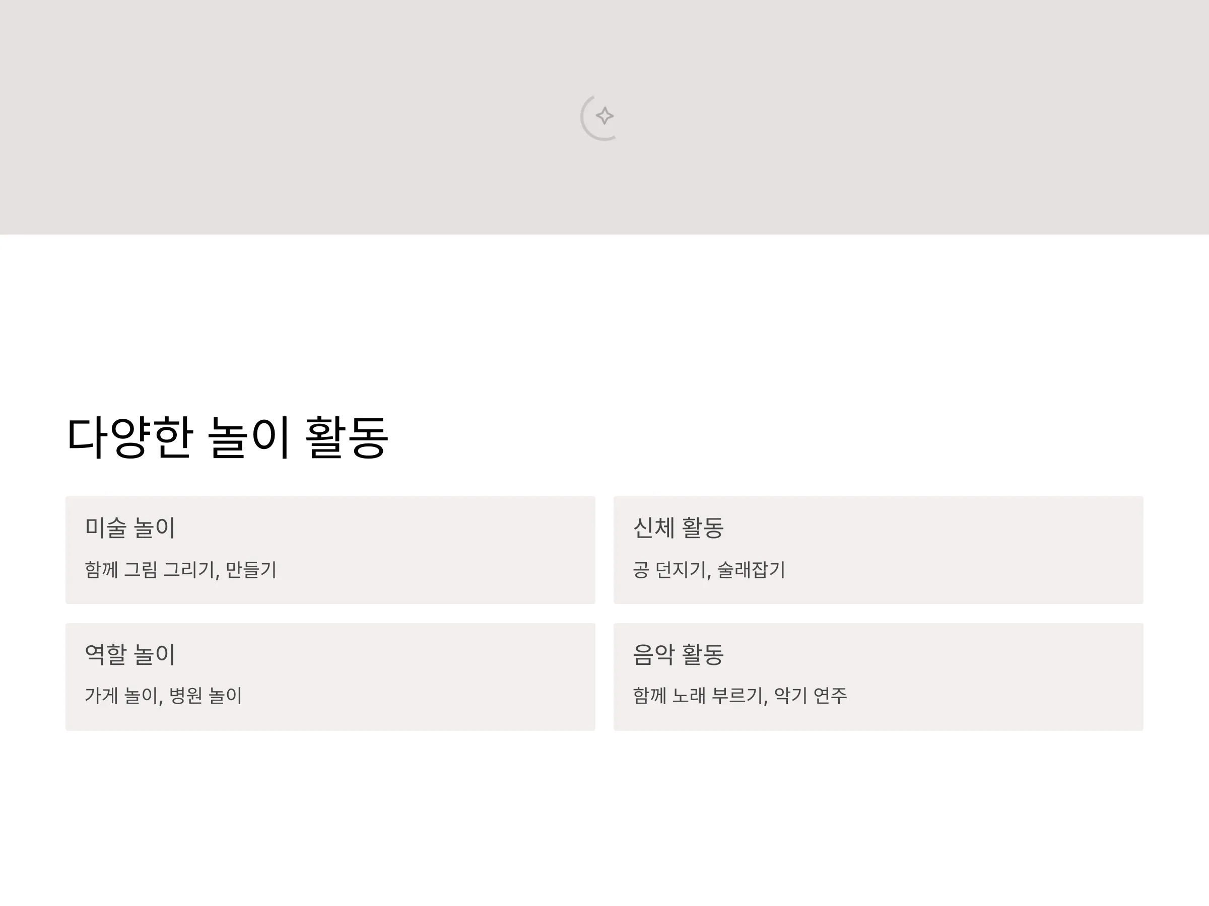Viewport: 1209px width, 906px height.
Task: Click the text 공 던지기, 술래잡기
Action: (709, 570)
